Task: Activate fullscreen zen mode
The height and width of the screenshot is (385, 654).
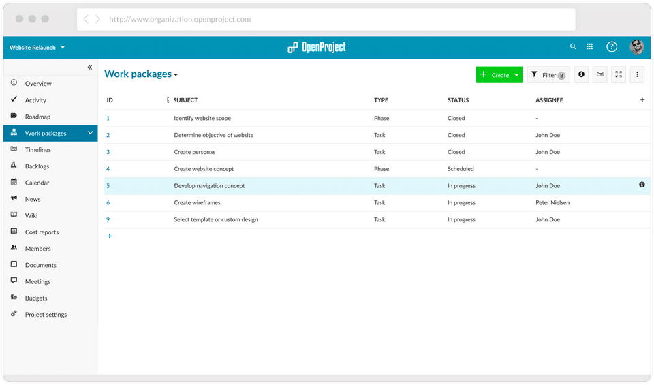Action: pos(619,75)
